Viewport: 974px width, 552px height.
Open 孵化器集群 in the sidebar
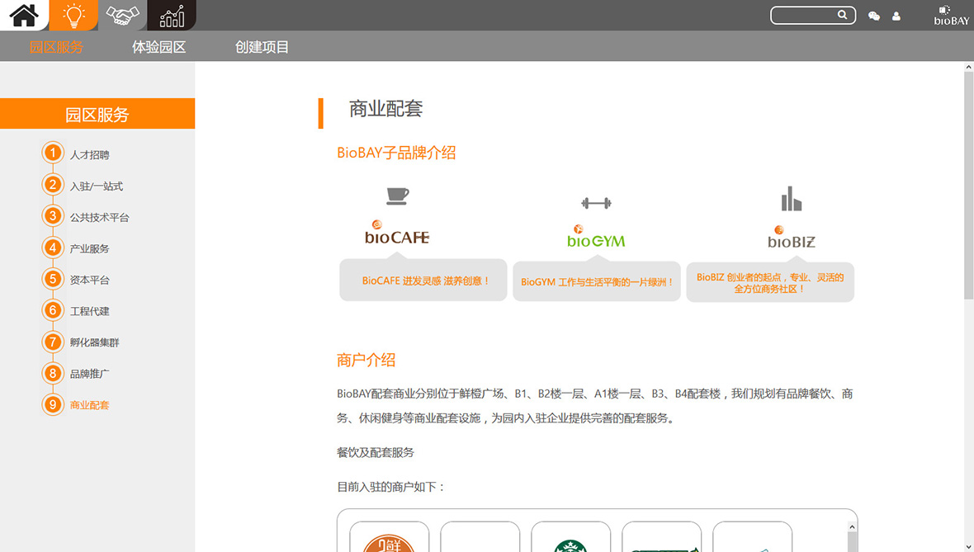coord(94,342)
